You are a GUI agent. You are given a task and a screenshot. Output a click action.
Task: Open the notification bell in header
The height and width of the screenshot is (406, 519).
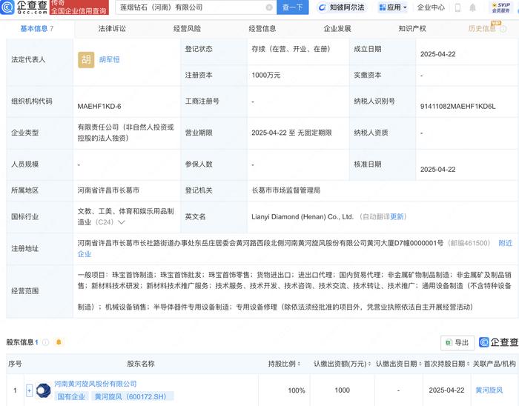click(473, 7)
